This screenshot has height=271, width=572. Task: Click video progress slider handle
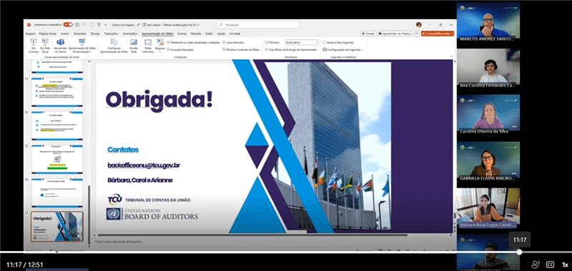tap(520, 252)
